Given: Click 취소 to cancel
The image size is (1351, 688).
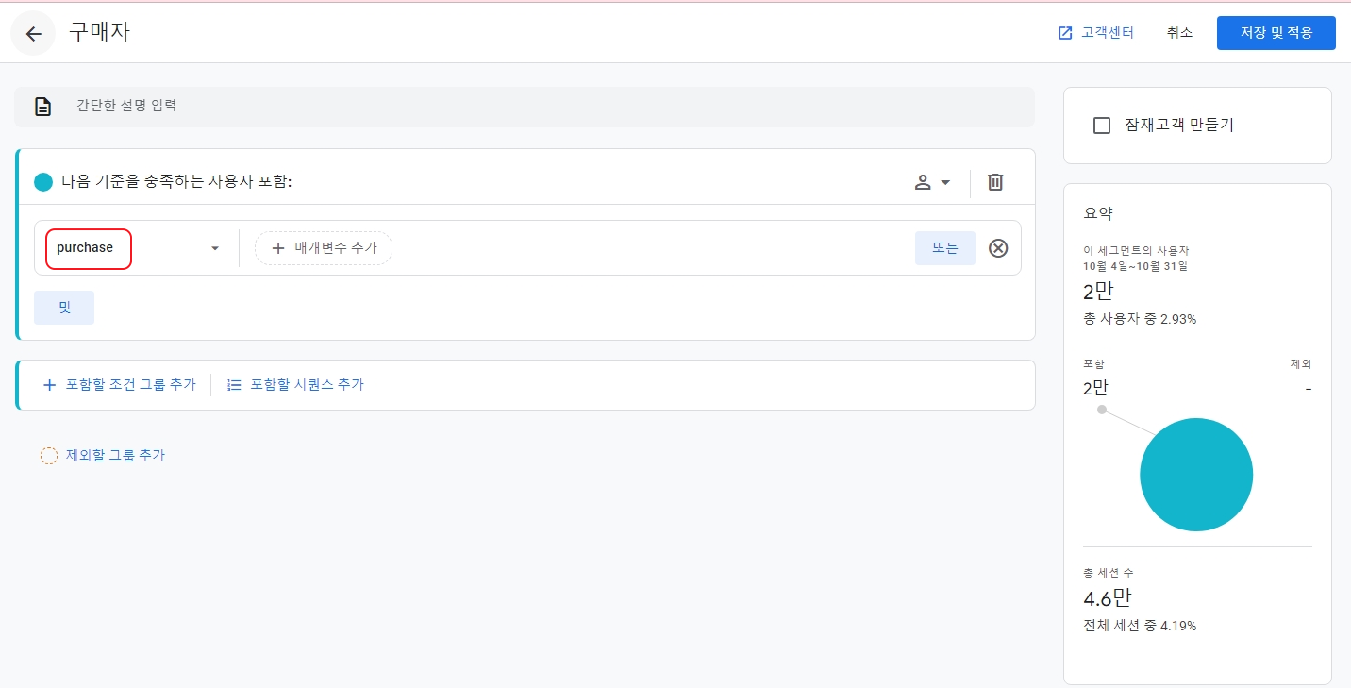Looking at the screenshot, I should click(1179, 33).
